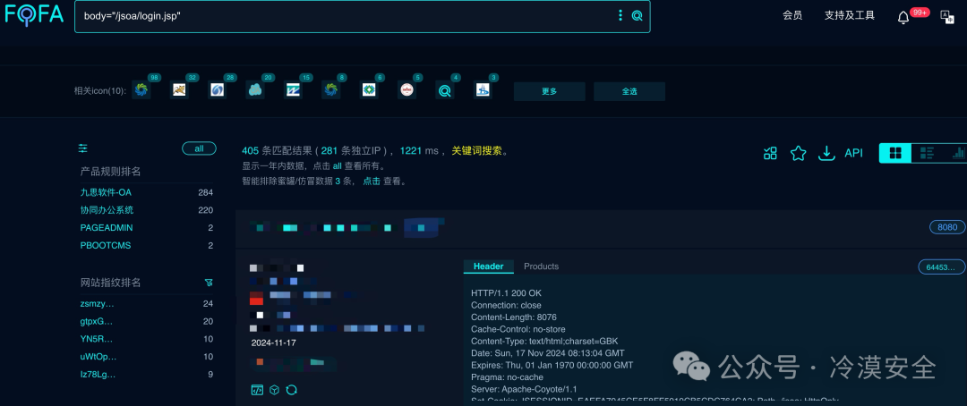Click the refresh icon under the result
967x406 pixels.
click(292, 390)
